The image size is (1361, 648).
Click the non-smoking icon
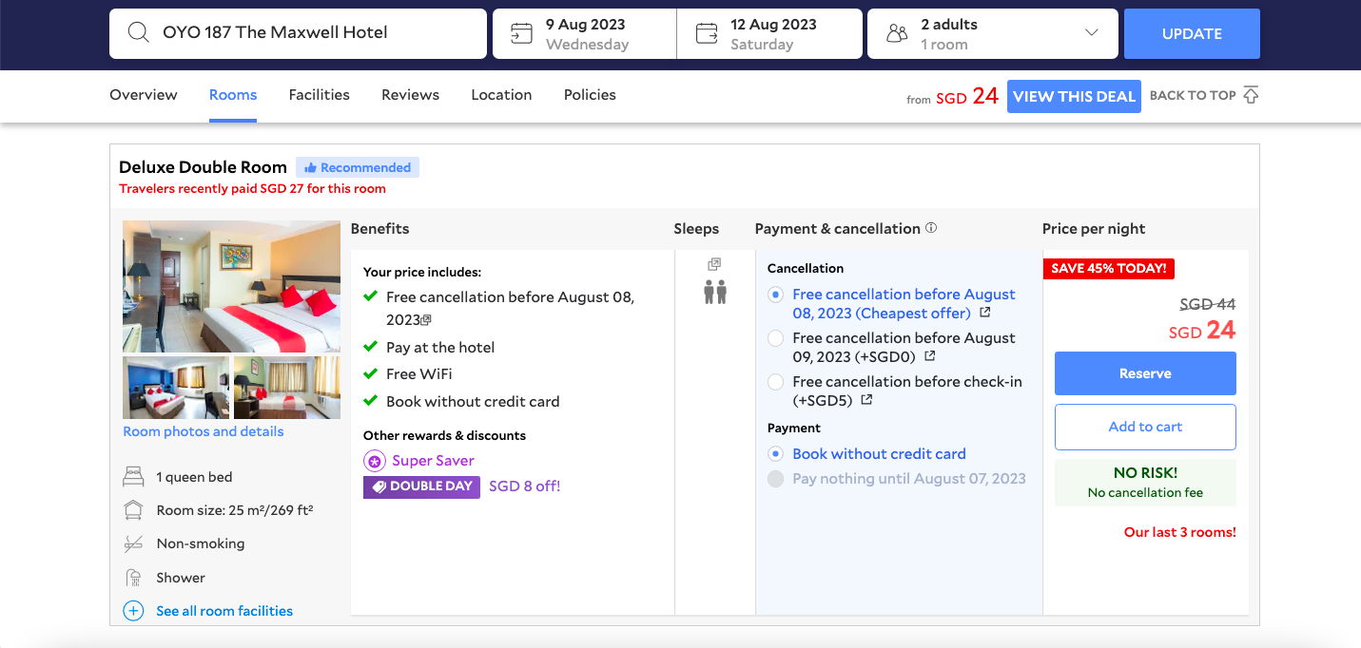point(133,543)
